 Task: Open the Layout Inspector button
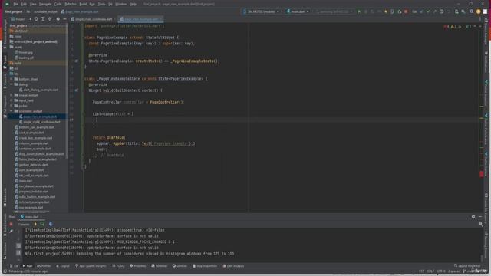point(467,266)
